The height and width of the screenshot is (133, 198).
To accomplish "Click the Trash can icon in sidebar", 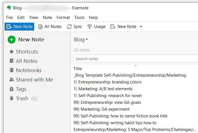I will point(12,98).
